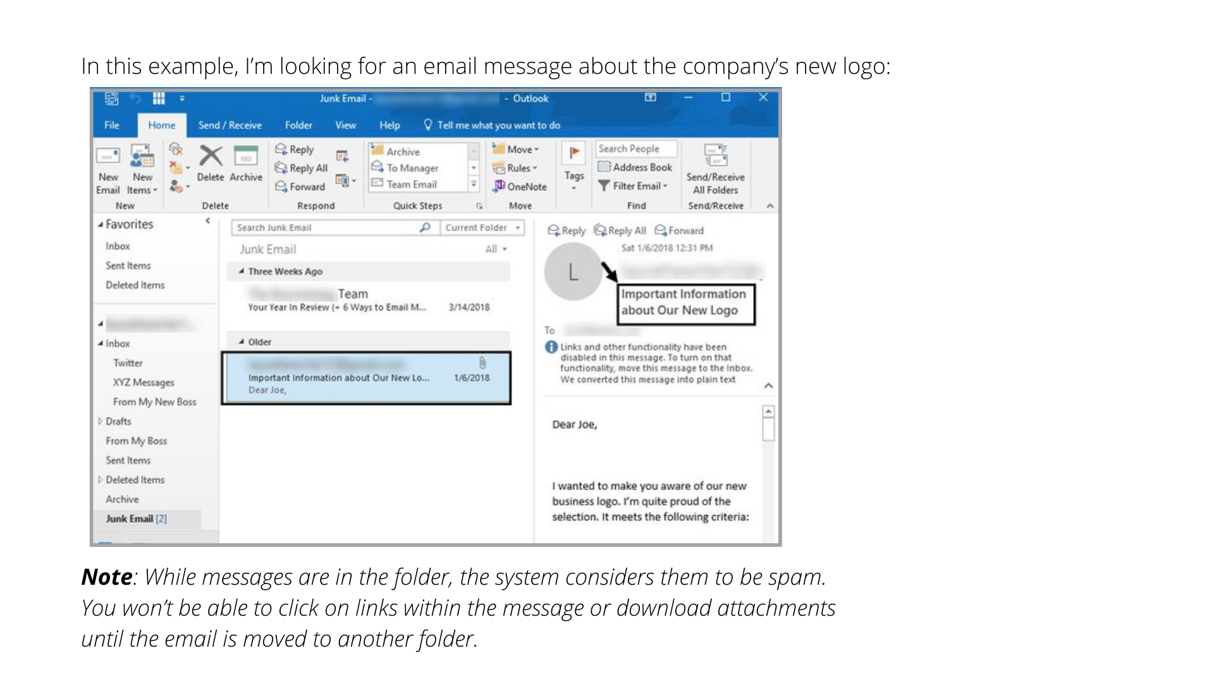Click the New Email icon
Viewport: 1214px width, 682px height.
pyautogui.click(x=107, y=157)
